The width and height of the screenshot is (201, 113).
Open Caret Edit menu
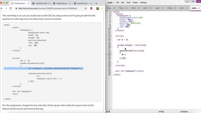coord(122,3)
